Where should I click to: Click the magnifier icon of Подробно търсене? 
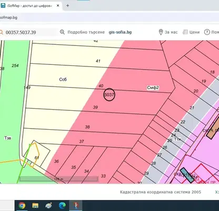[x=62, y=32]
